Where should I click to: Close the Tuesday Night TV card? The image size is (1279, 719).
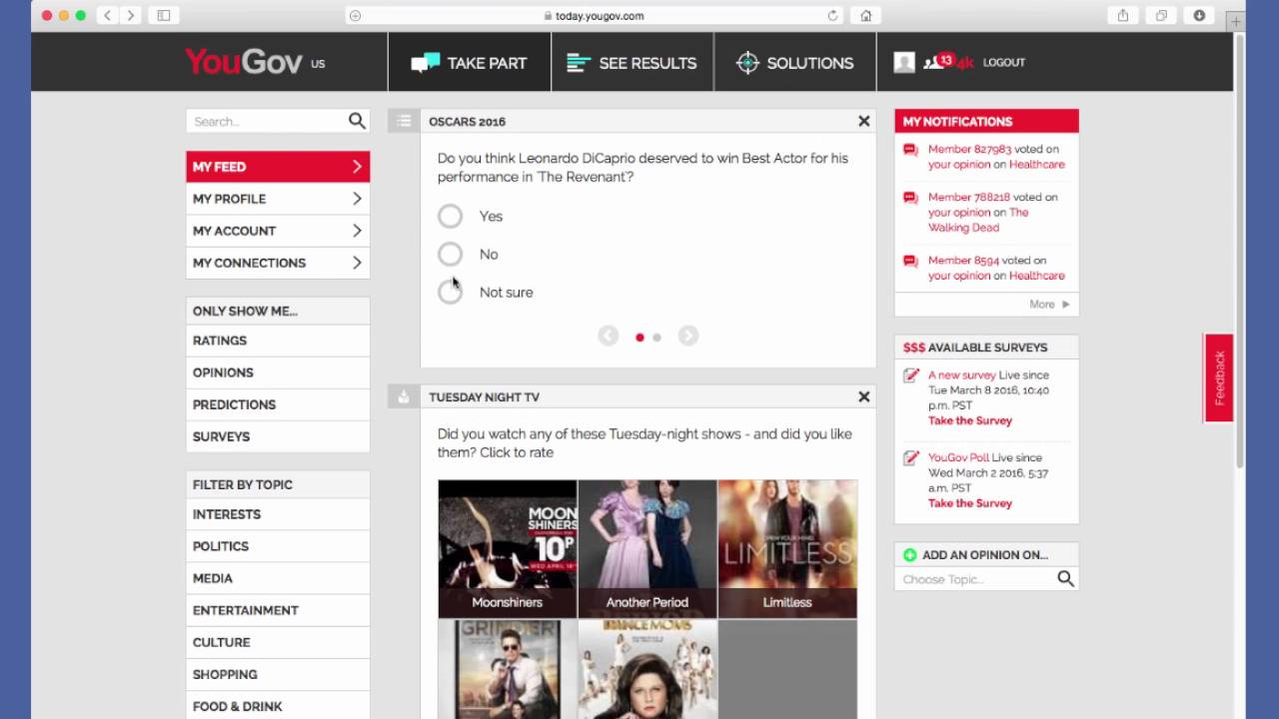coord(863,396)
